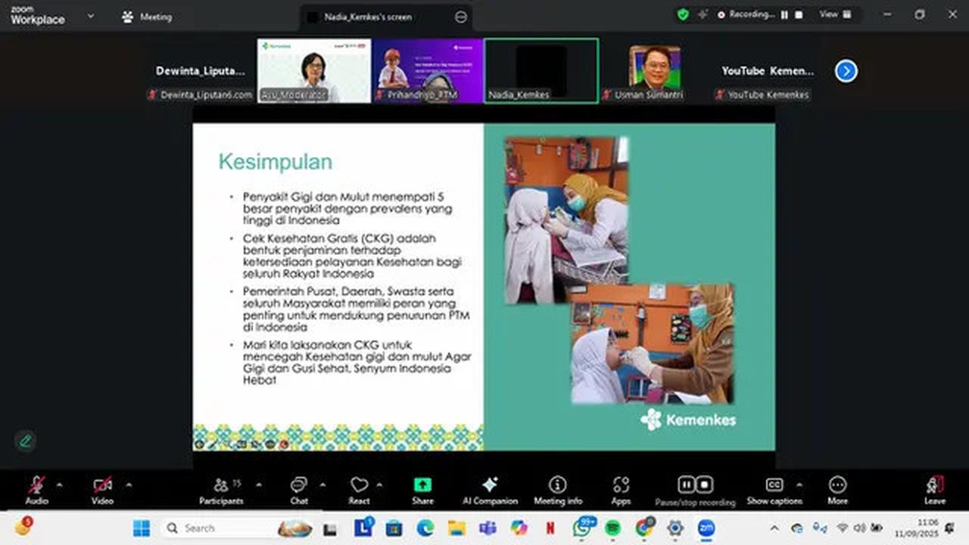Select Dewinta_Liputan6.com participant tile
Image resolution: width=969 pixels, height=545 pixels.
click(x=201, y=70)
